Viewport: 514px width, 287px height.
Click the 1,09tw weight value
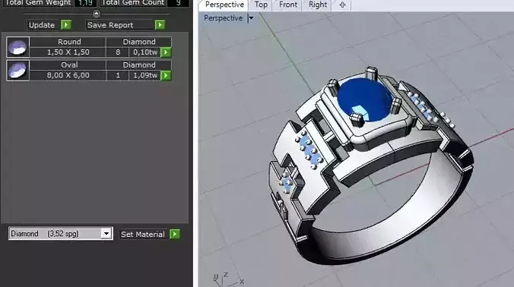click(145, 76)
